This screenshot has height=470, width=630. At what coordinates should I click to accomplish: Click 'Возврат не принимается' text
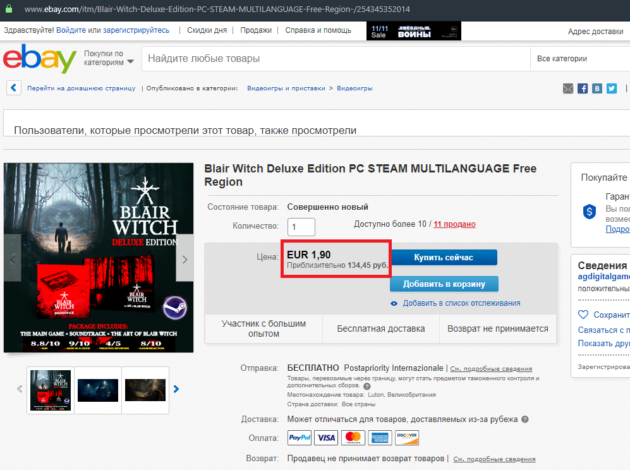click(x=498, y=328)
